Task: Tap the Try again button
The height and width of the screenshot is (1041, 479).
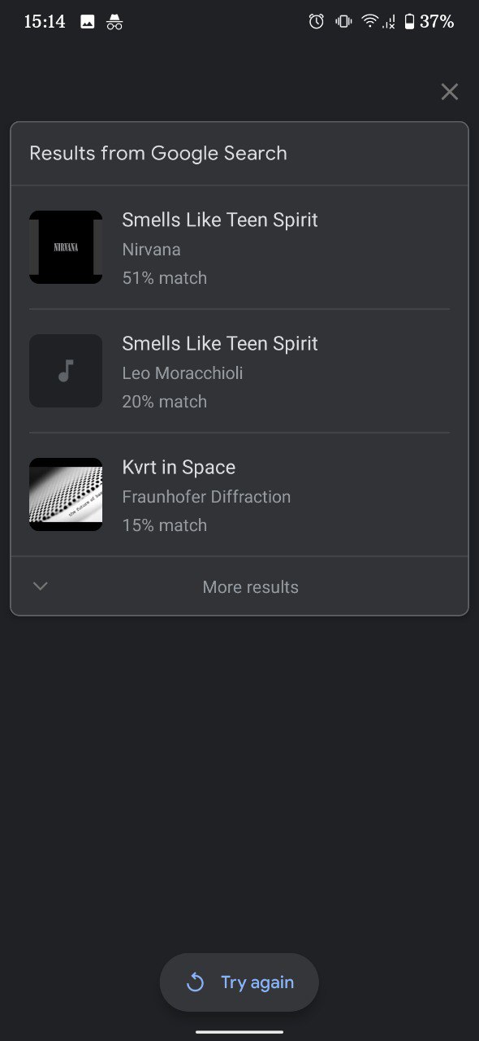Action: (239, 982)
